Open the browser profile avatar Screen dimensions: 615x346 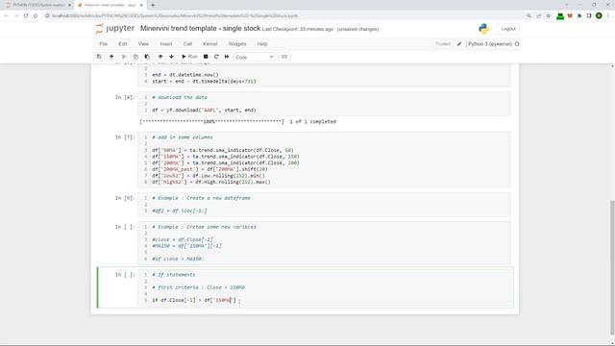599,15
